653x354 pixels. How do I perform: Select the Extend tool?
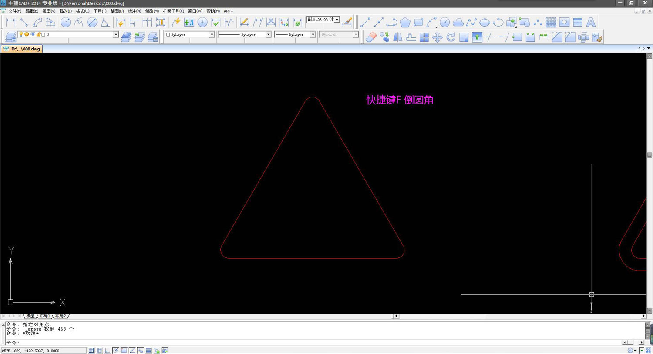click(x=504, y=37)
